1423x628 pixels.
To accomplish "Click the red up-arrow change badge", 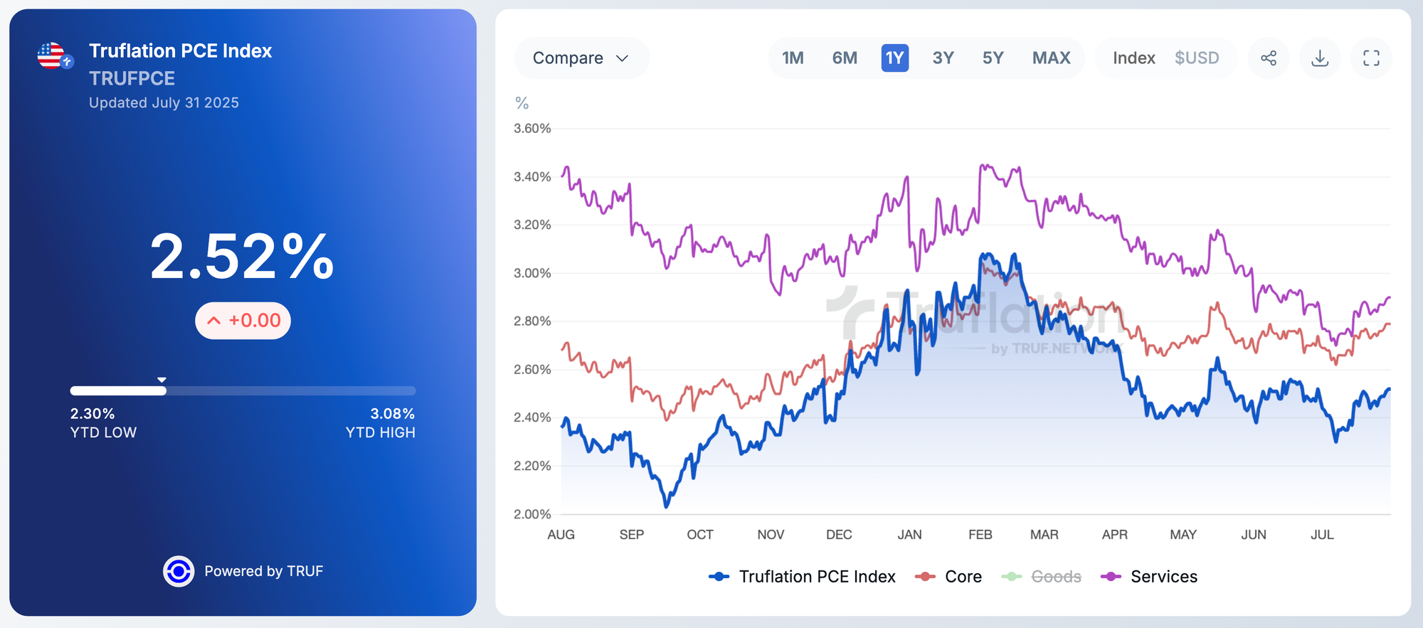I will 243,321.
